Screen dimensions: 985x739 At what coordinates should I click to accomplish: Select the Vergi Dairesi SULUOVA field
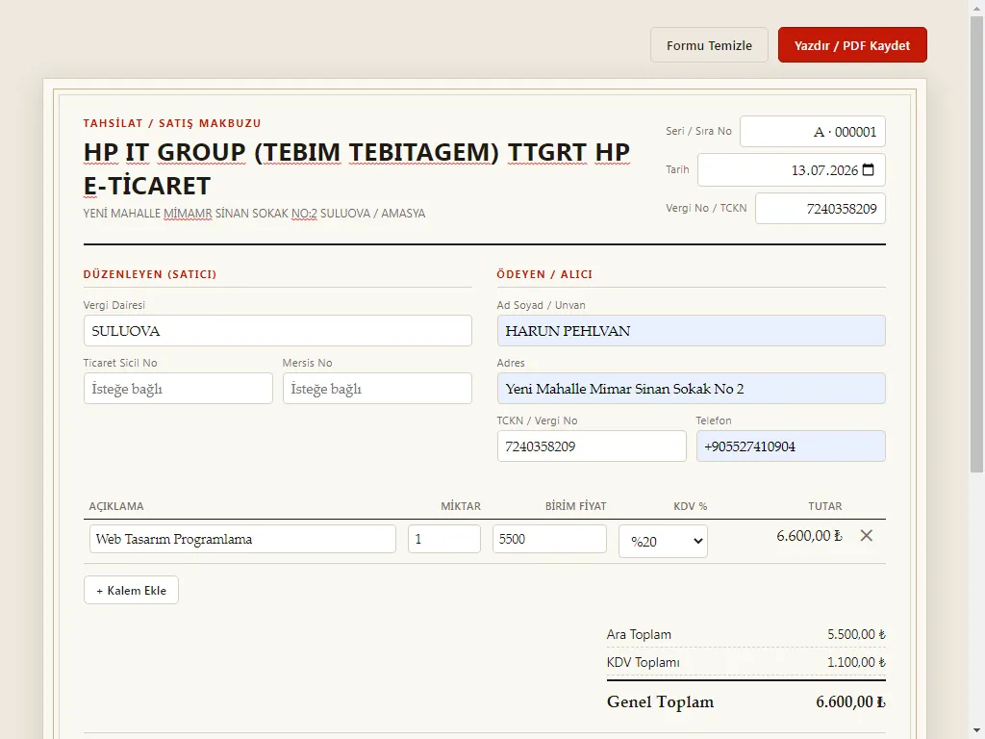pyautogui.click(x=278, y=331)
